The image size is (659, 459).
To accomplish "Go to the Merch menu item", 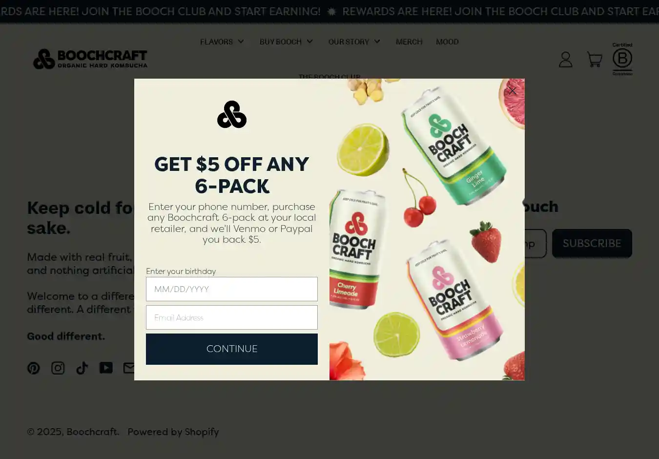I will point(409,42).
